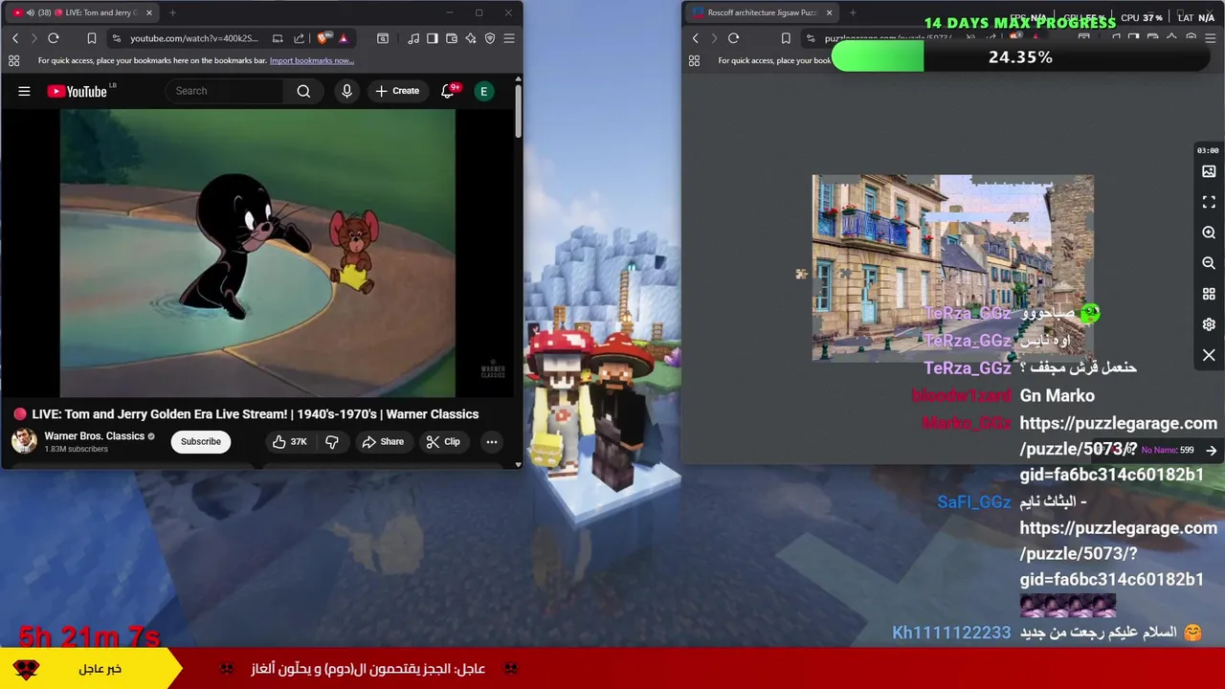The width and height of the screenshot is (1225, 689).
Task: Open more actions three-dot menu under video
Action: click(x=491, y=441)
